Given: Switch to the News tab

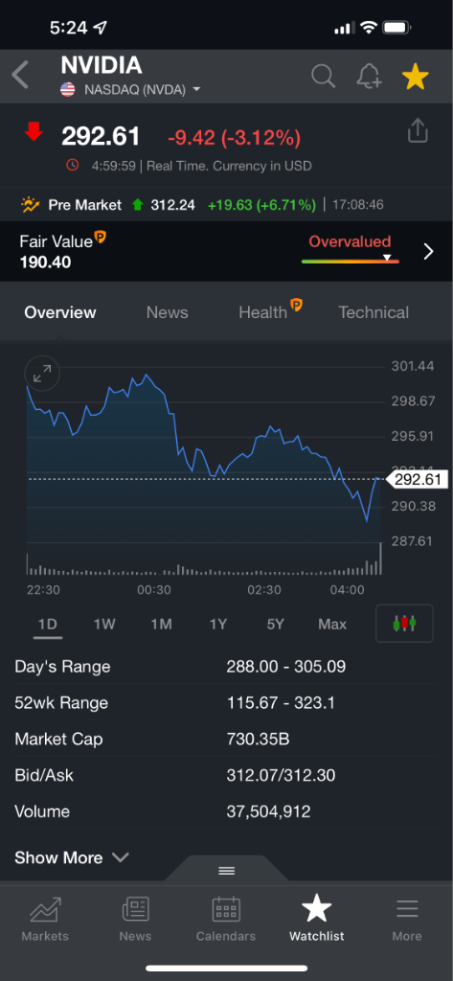Looking at the screenshot, I should [167, 312].
